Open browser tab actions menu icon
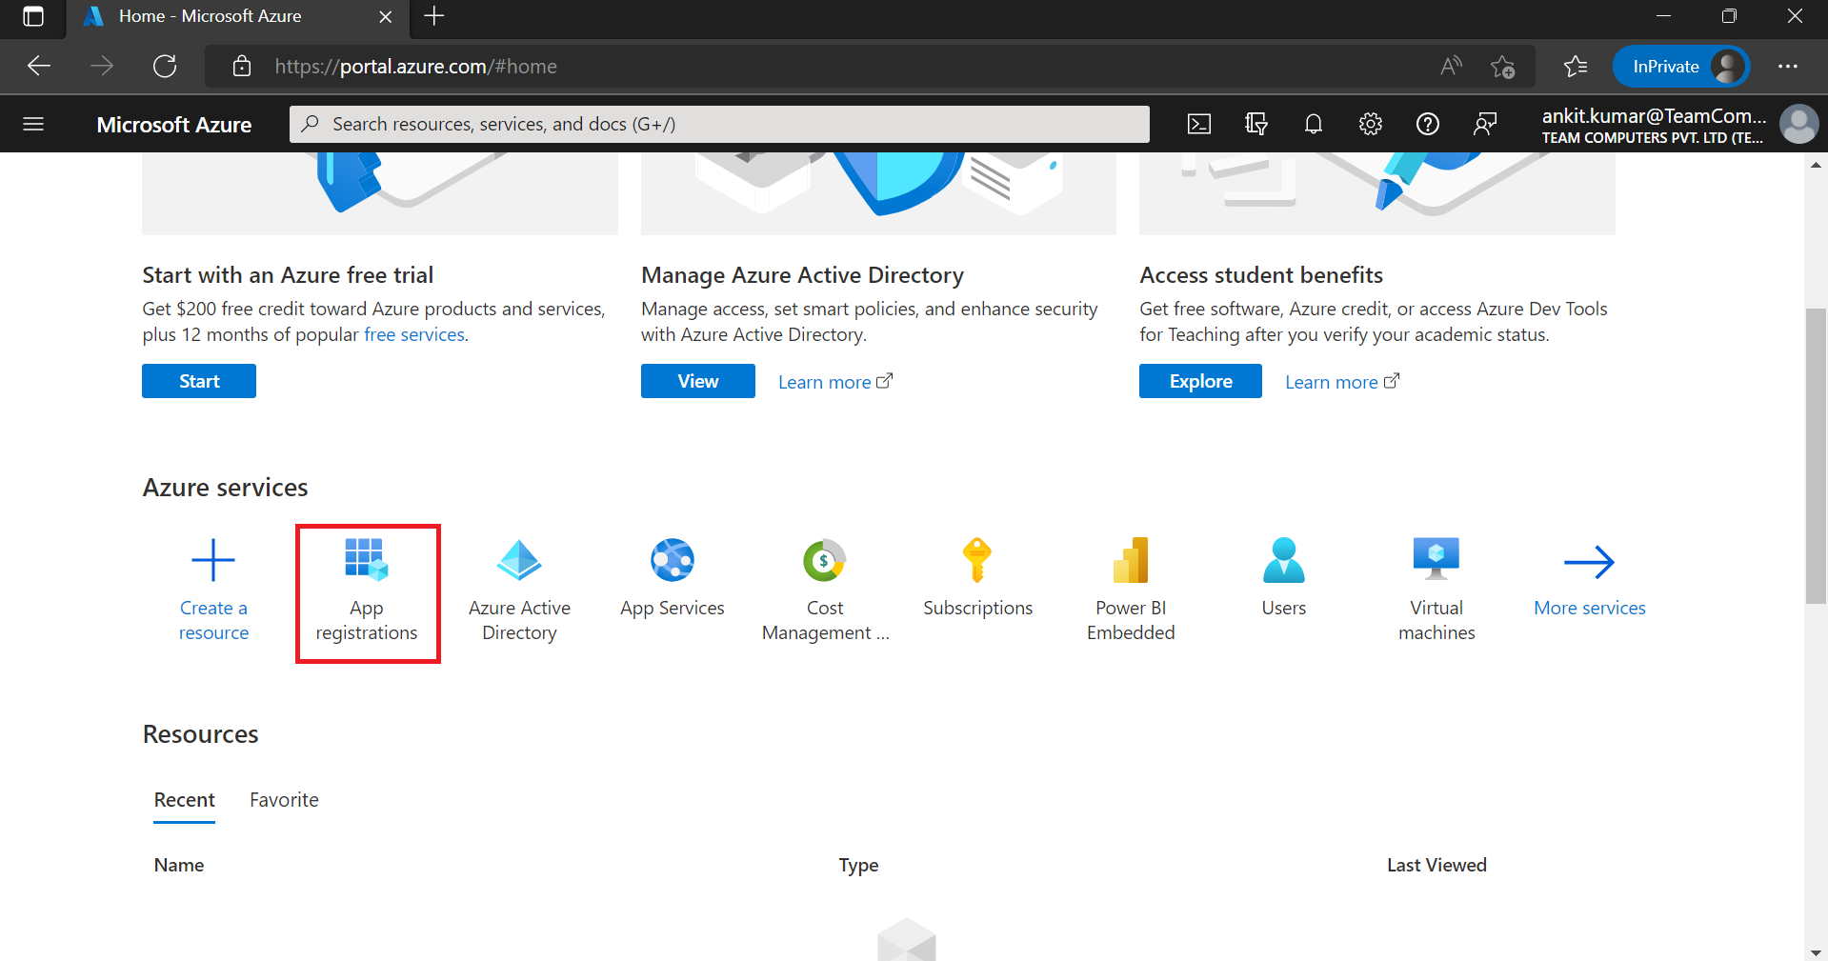Image resolution: width=1828 pixels, height=961 pixels. coord(33,16)
